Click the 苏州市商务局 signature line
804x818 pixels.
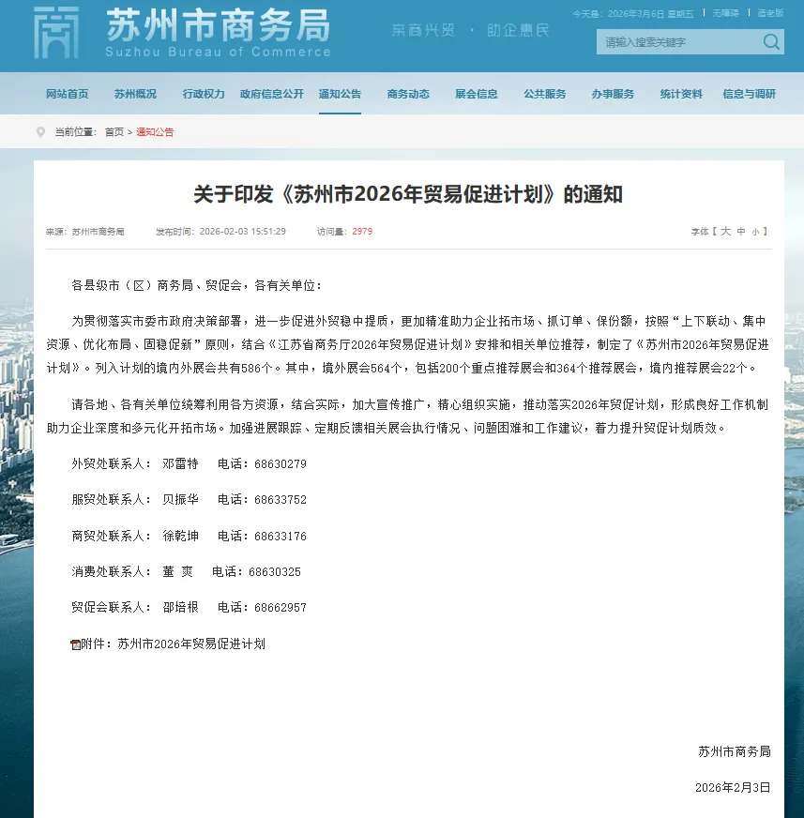coord(734,751)
